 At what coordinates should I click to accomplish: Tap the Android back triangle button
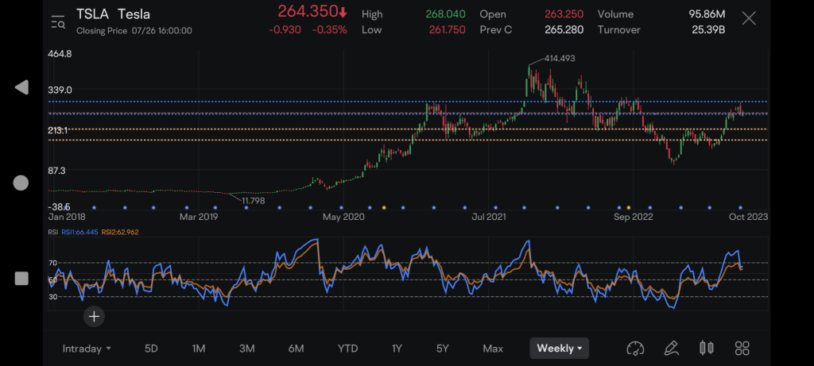(21, 87)
